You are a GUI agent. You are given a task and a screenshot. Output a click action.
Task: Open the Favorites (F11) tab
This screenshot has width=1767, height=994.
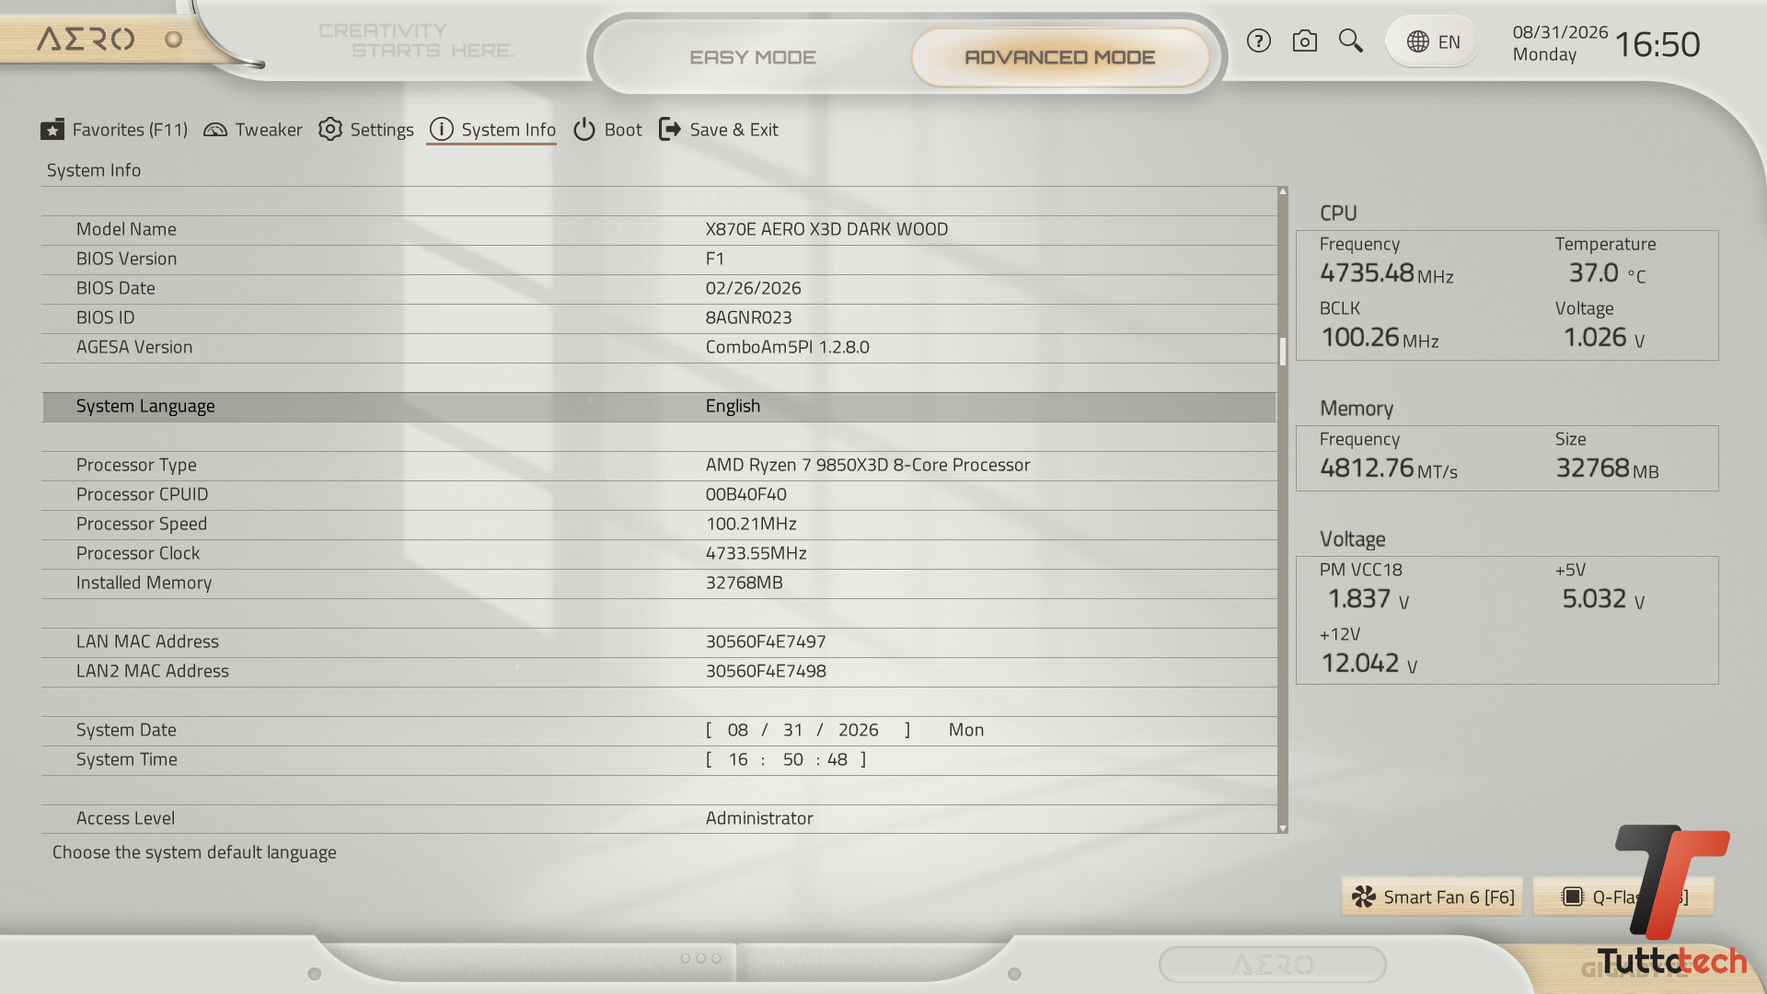point(114,130)
